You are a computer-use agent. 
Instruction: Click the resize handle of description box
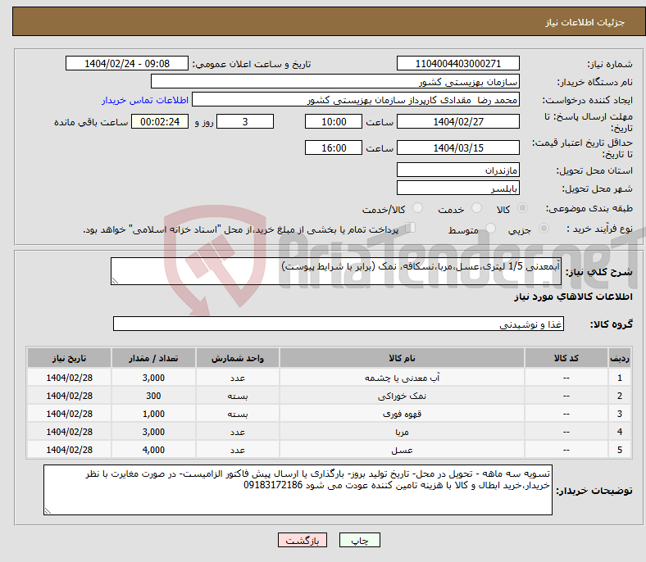115,281
